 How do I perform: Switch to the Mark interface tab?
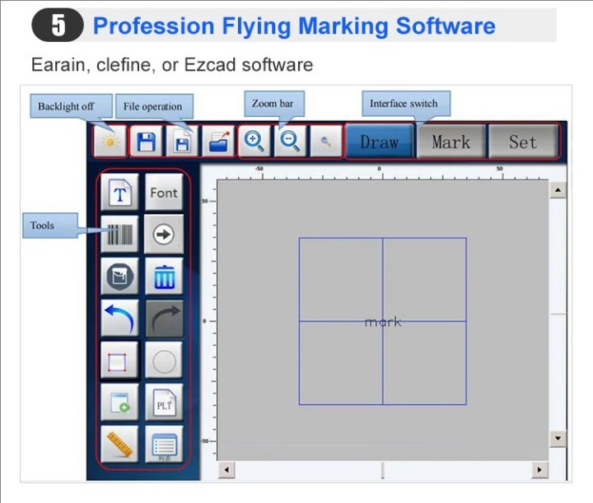451,142
